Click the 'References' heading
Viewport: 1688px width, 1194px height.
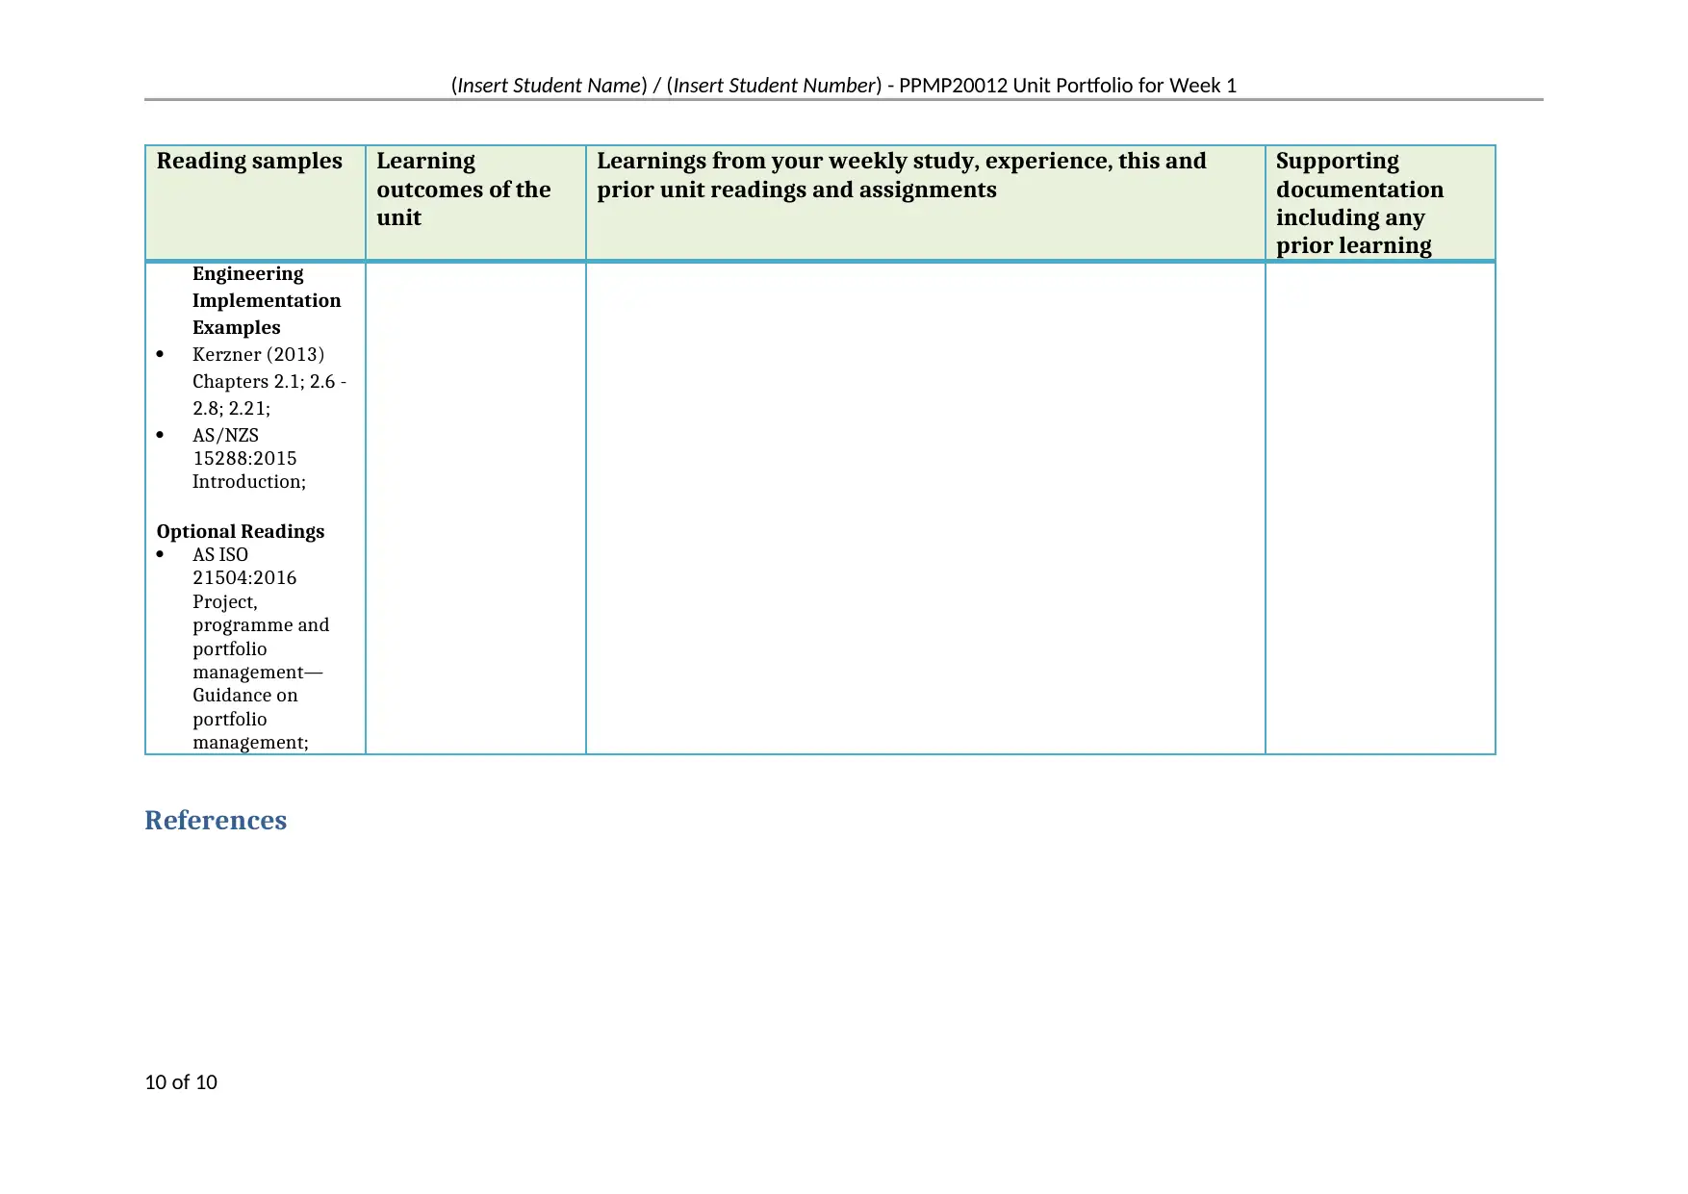tap(216, 820)
